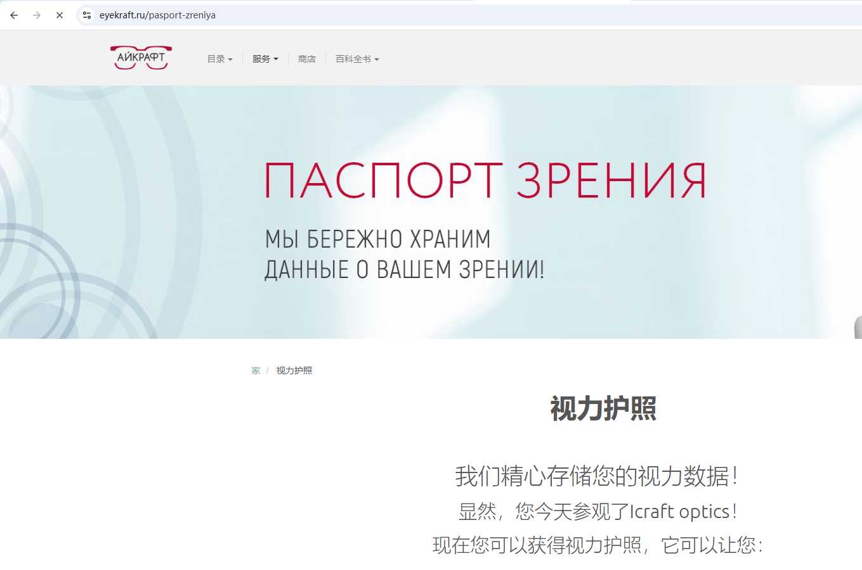
Task: Click the line 现在您可以获得视力护照
Action: [x=598, y=545]
